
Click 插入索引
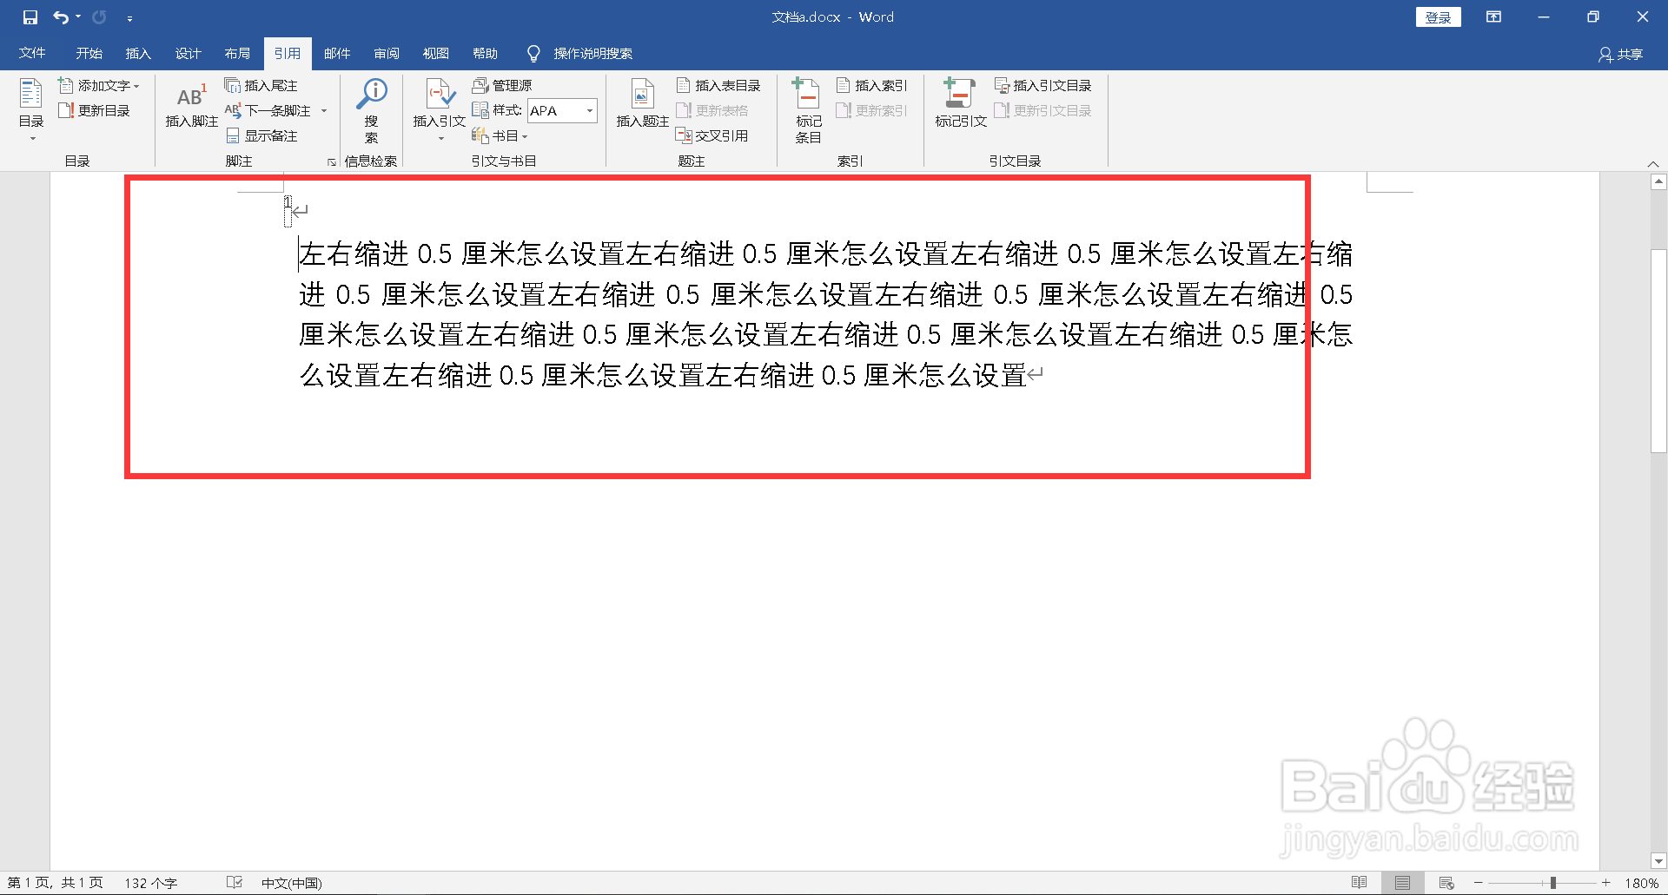pos(871,85)
